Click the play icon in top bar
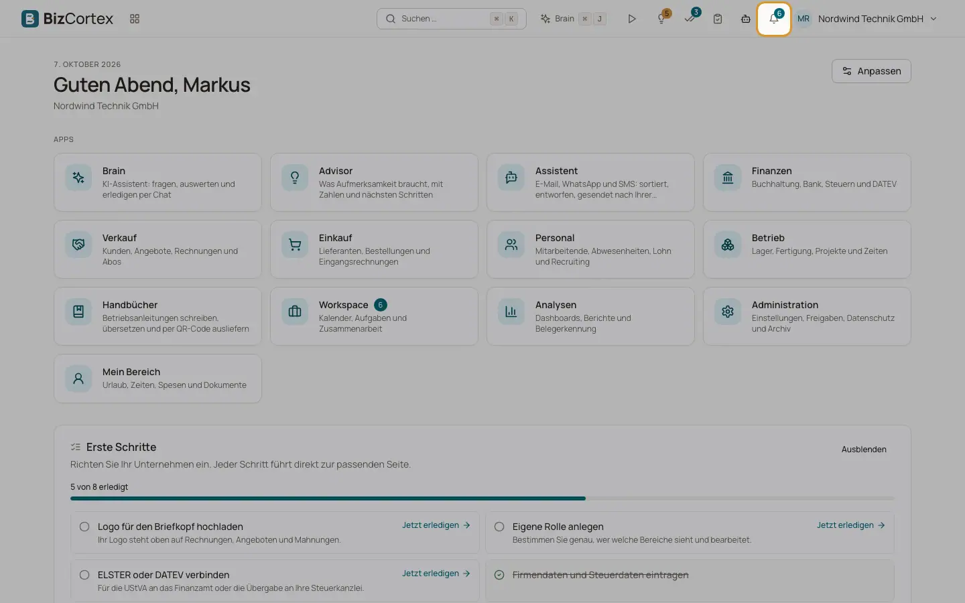The height and width of the screenshot is (603, 965). click(631, 19)
